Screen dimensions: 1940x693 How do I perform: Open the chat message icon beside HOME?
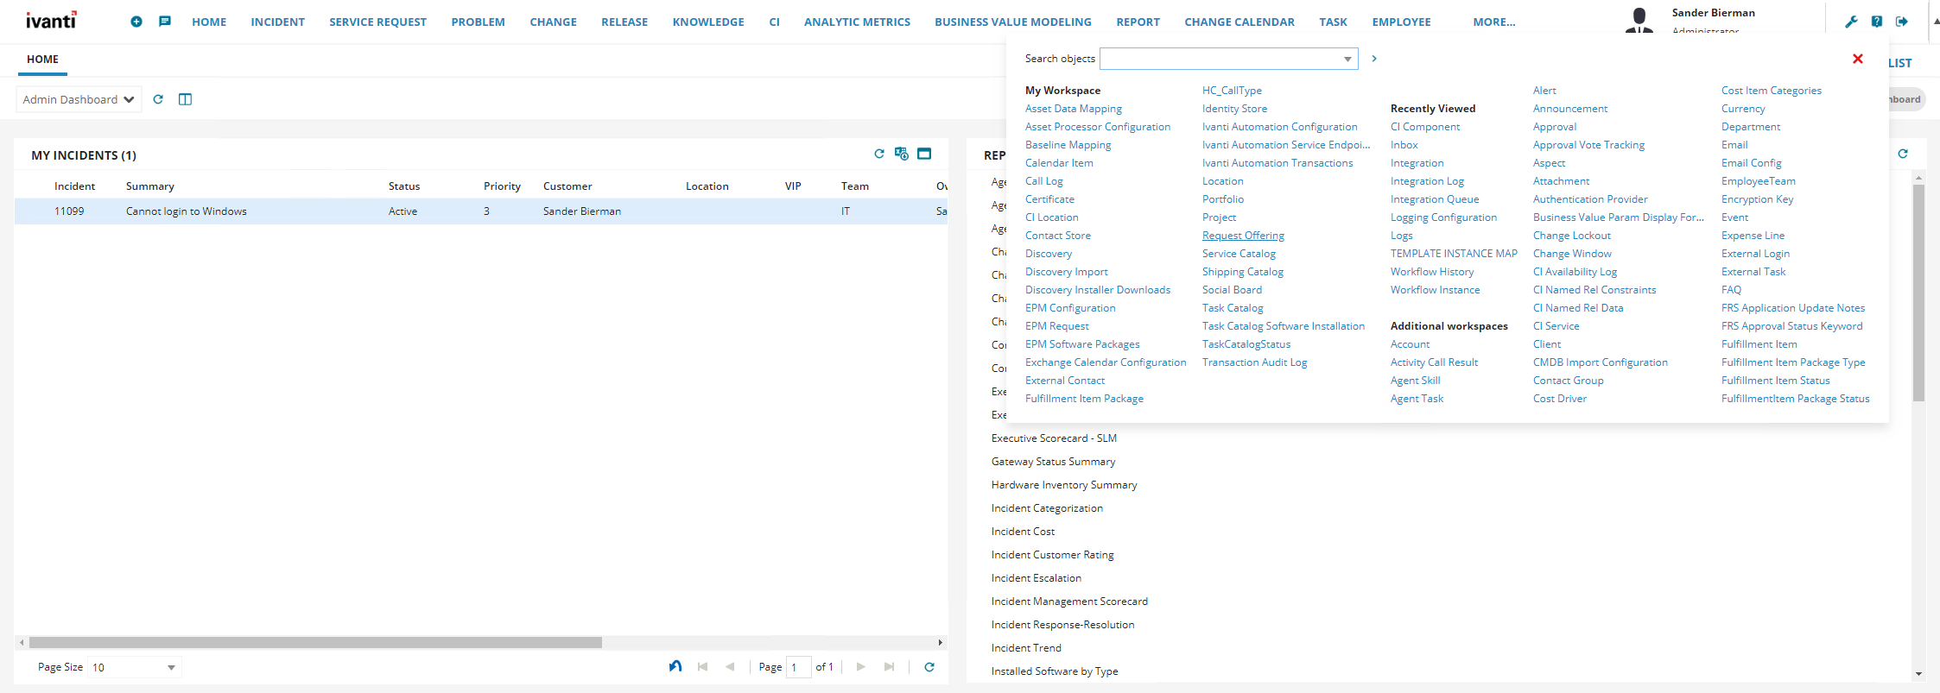tap(165, 22)
